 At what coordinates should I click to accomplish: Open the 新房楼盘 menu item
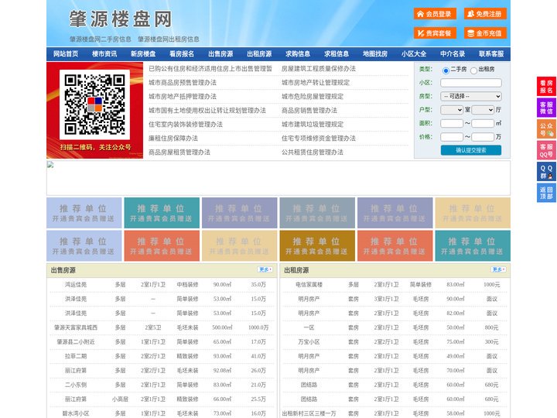143,54
